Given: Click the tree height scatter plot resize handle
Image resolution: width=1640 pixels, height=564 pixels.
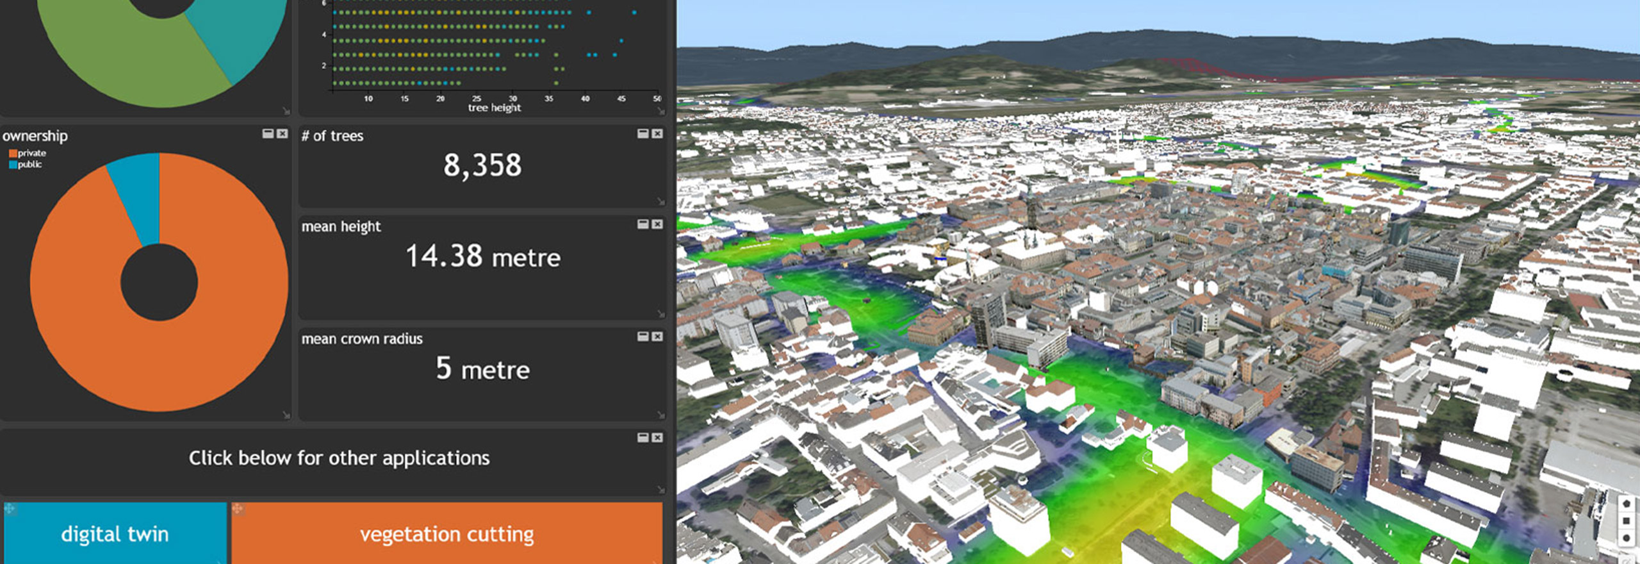Looking at the screenshot, I should pyautogui.click(x=660, y=111).
